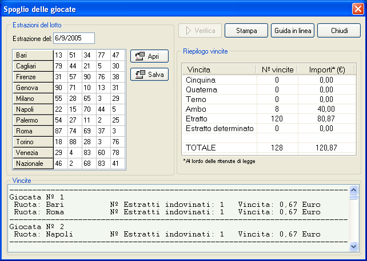Select the Nazionale row header
This screenshot has height=261, width=367.
(33, 164)
